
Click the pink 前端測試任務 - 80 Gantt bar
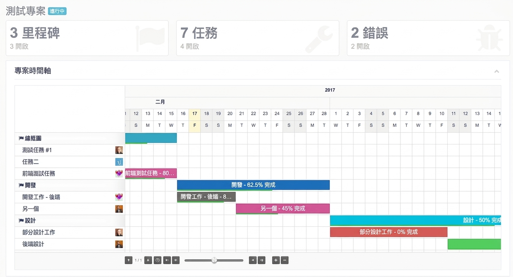(x=151, y=173)
